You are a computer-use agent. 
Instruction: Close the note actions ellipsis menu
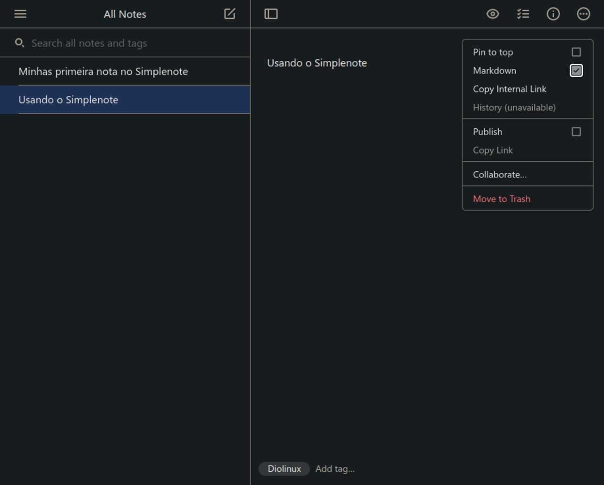pyautogui.click(x=584, y=14)
